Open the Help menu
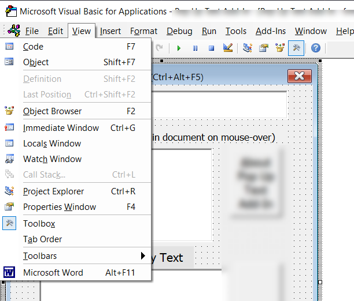This screenshot has width=354, height=301. pyautogui.click(x=344, y=31)
